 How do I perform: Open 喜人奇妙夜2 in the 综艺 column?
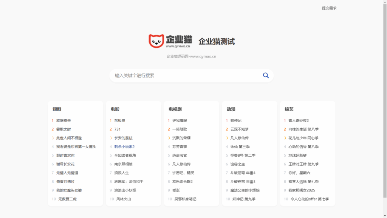[x=297, y=120]
